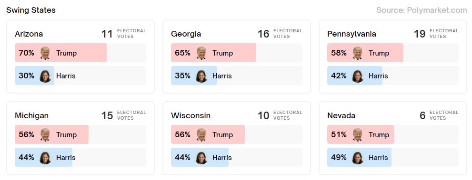472x180 pixels.
Task: Open the Michigan state title
Action: 31,115
